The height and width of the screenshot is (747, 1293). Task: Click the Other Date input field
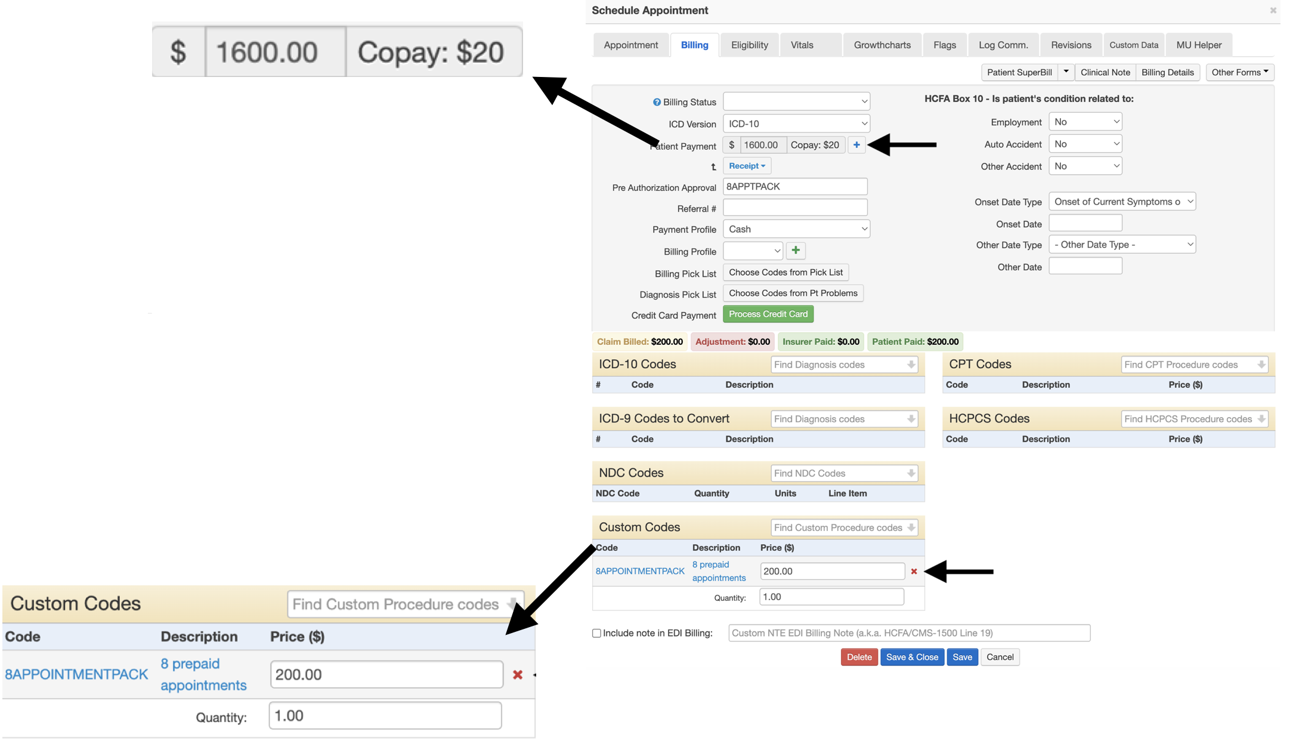(1085, 266)
